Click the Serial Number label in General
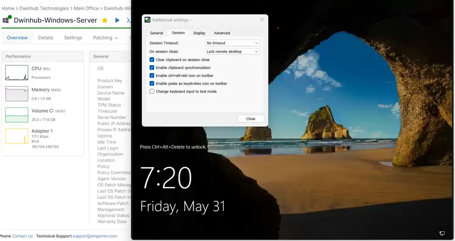This screenshot has width=455, height=241. (x=112, y=117)
